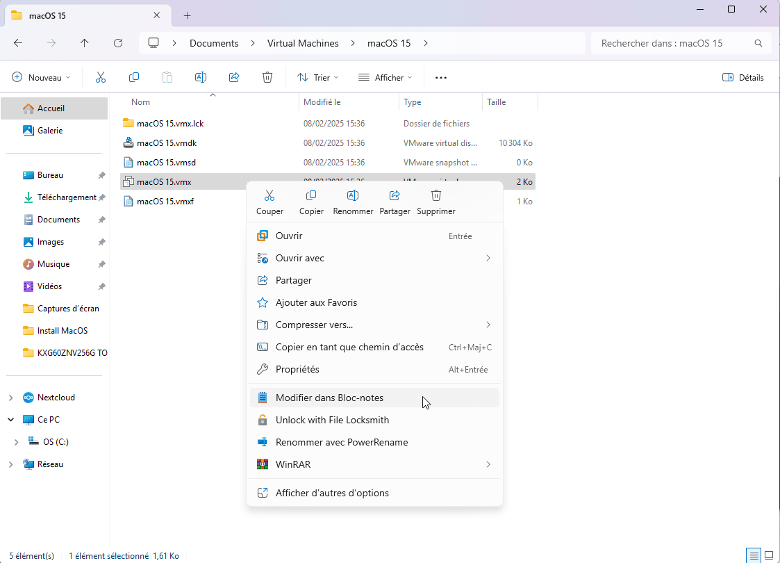Click the chevron after macOS 15 in path
Screen dimensions: 780x563
(426, 43)
